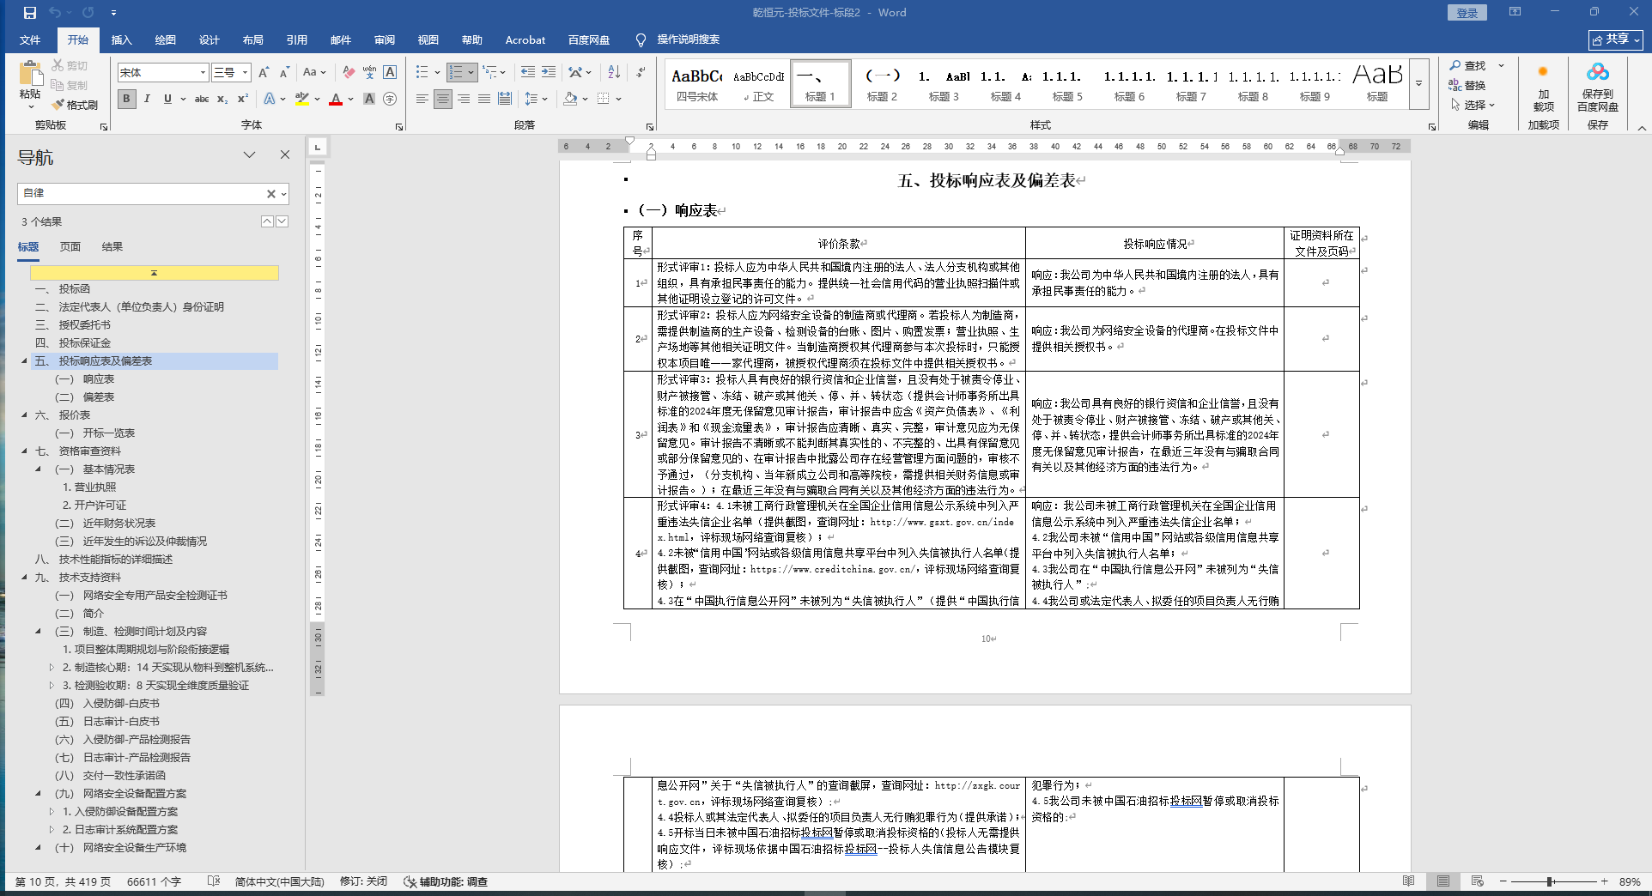This screenshot has width=1652, height=896.
Task: Click the 登录 (Sign in) button
Action: click(1467, 13)
